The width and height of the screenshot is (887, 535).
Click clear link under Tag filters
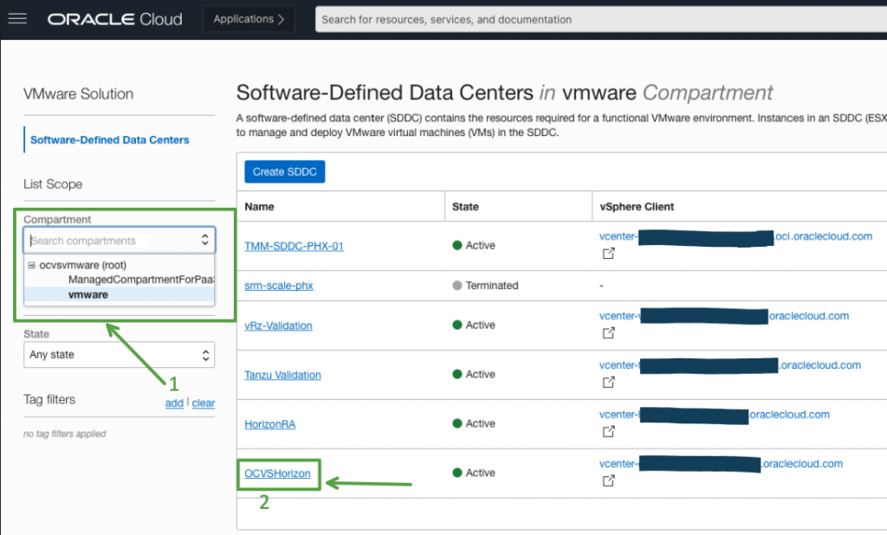pyautogui.click(x=204, y=403)
